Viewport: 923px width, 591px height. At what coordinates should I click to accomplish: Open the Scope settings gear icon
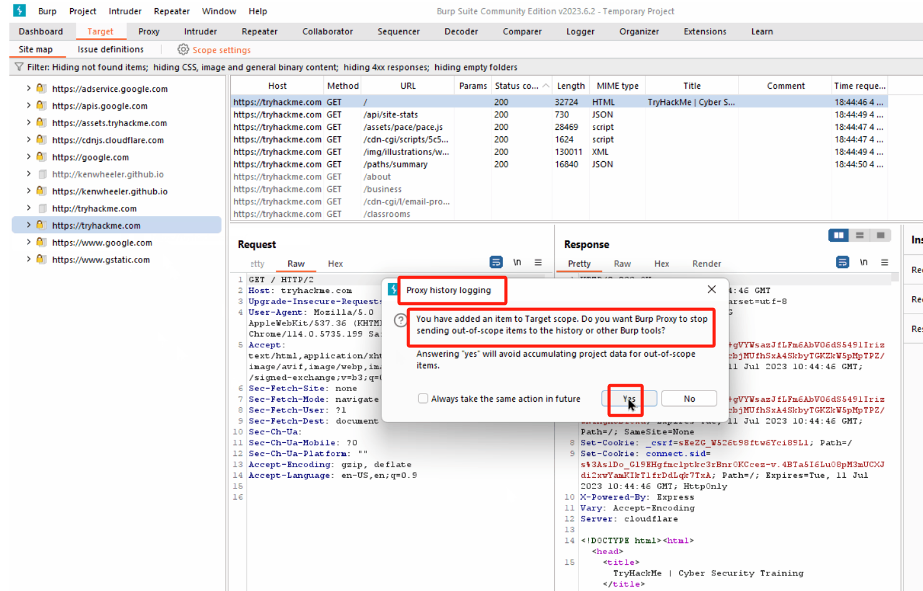[x=183, y=49]
